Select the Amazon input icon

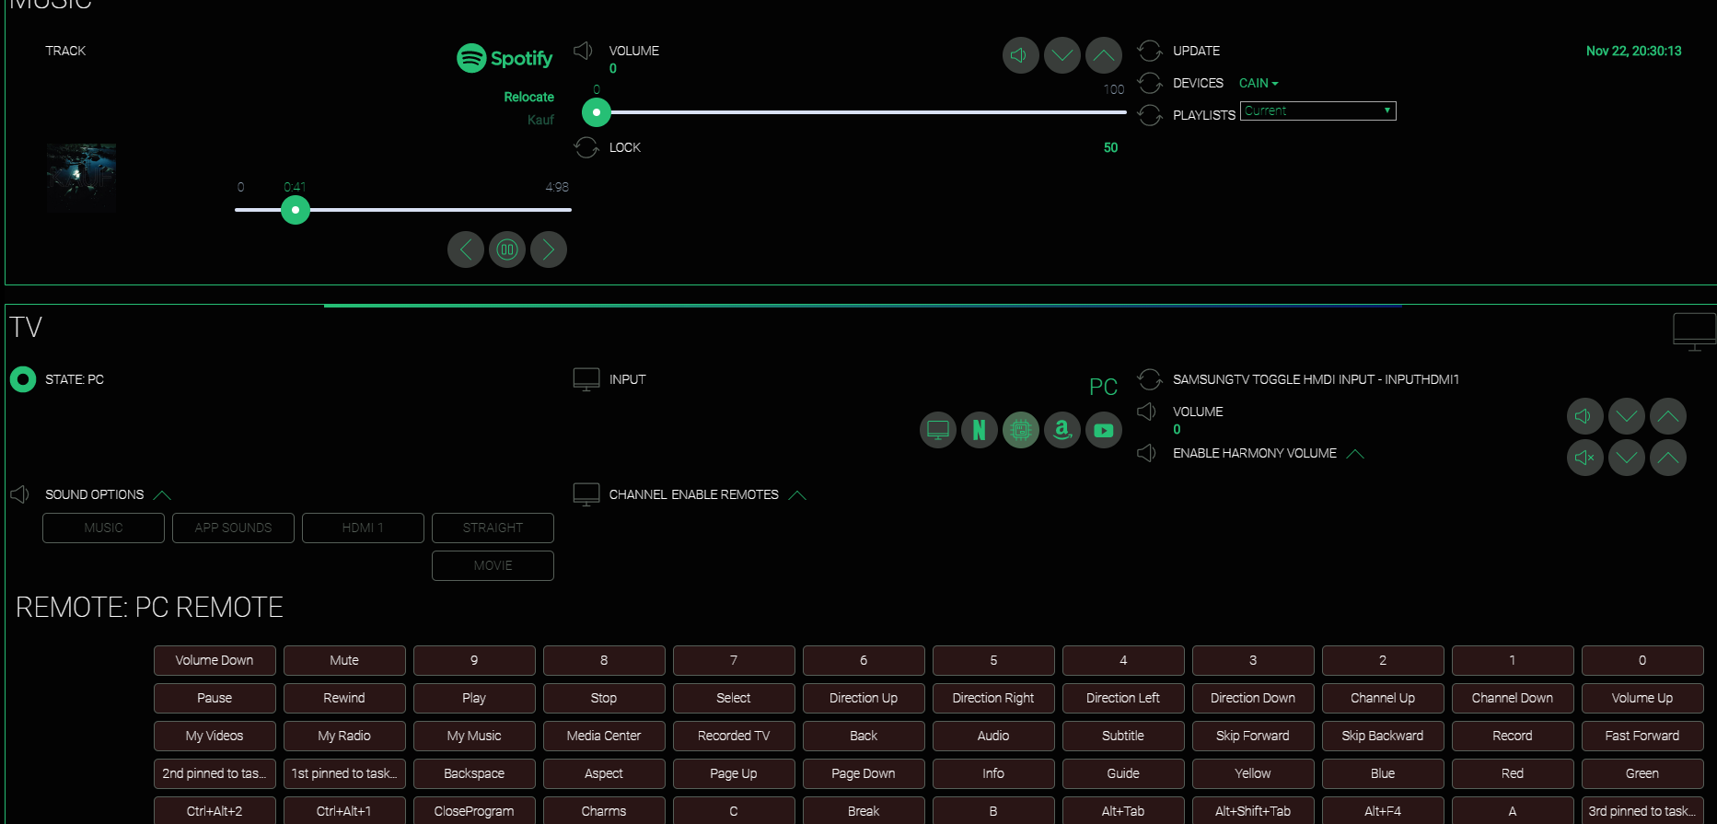point(1062,430)
